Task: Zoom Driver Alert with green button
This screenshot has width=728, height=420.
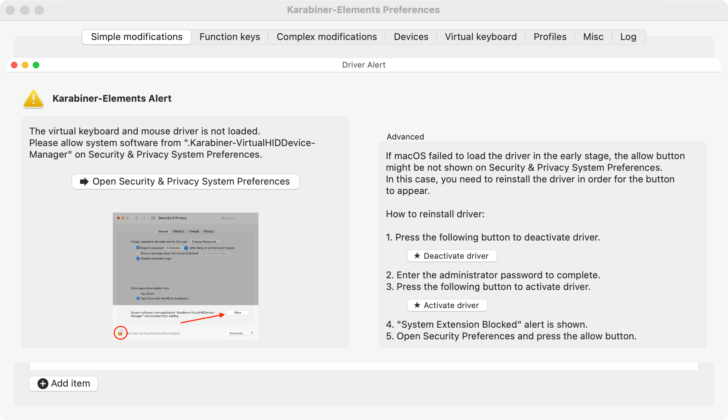Action: pos(36,65)
